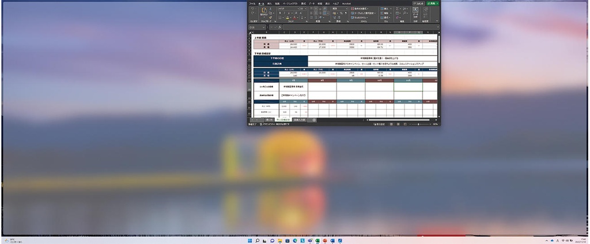This screenshot has height=244, width=590.
Task: Click the Comments button at top right
Action: click(419, 4)
